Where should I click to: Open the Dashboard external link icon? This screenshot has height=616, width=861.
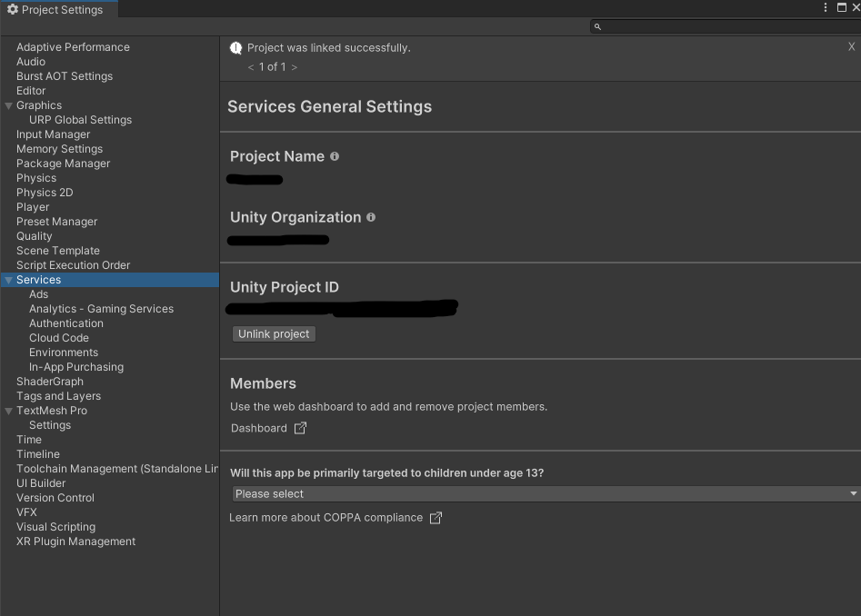click(300, 428)
